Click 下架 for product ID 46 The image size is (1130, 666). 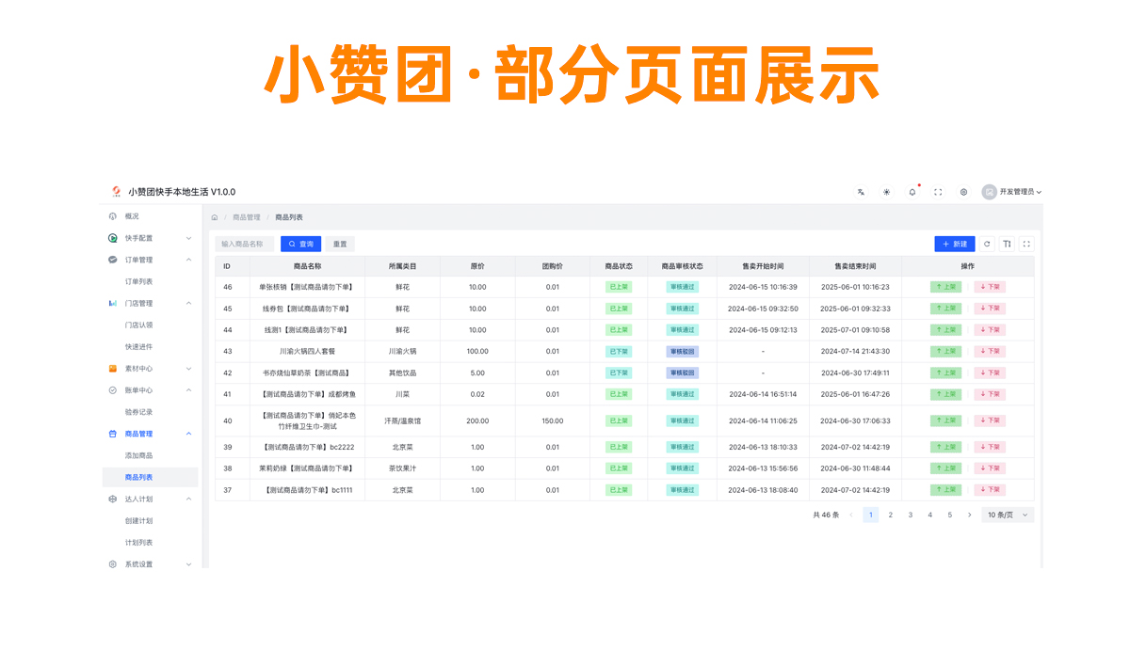990,287
